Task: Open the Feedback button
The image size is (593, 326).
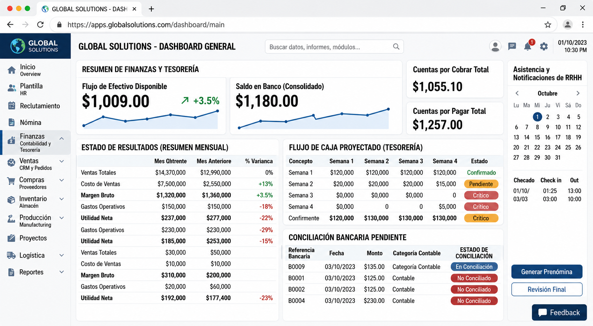Action: [x=559, y=312]
